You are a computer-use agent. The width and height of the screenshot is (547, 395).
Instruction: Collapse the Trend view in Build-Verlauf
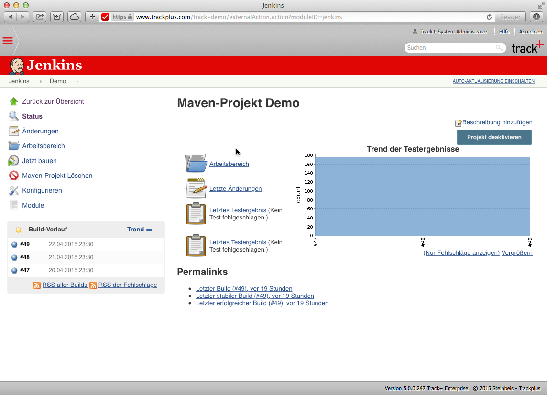(x=150, y=230)
